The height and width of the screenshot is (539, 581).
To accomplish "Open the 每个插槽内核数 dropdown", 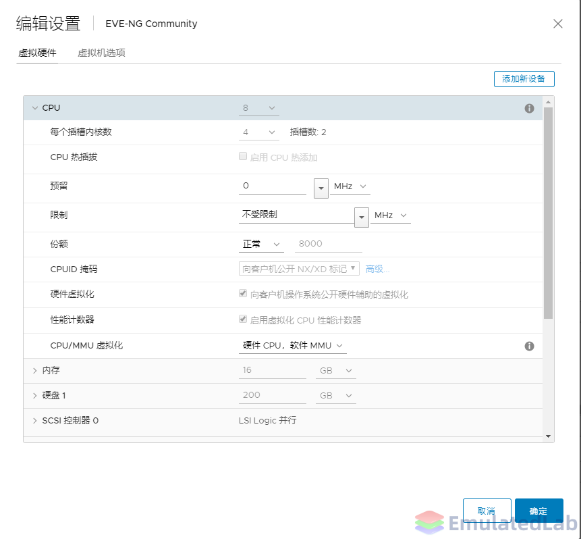I will (x=259, y=132).
